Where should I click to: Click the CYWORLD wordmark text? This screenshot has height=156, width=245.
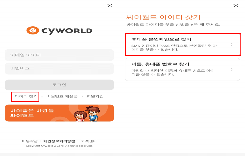click(x=67, y=31)
